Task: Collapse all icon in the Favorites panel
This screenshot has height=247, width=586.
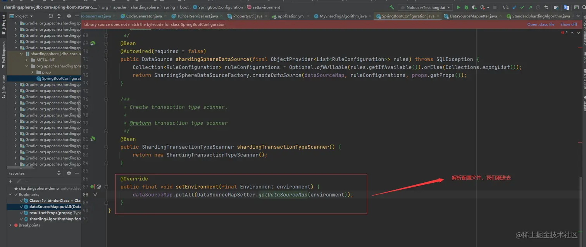Action: [59, 173]
